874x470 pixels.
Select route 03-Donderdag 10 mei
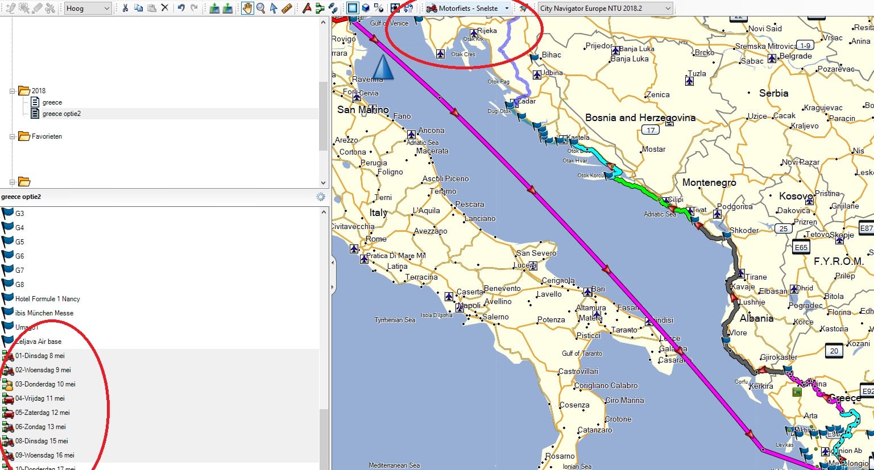click(159, 384)
